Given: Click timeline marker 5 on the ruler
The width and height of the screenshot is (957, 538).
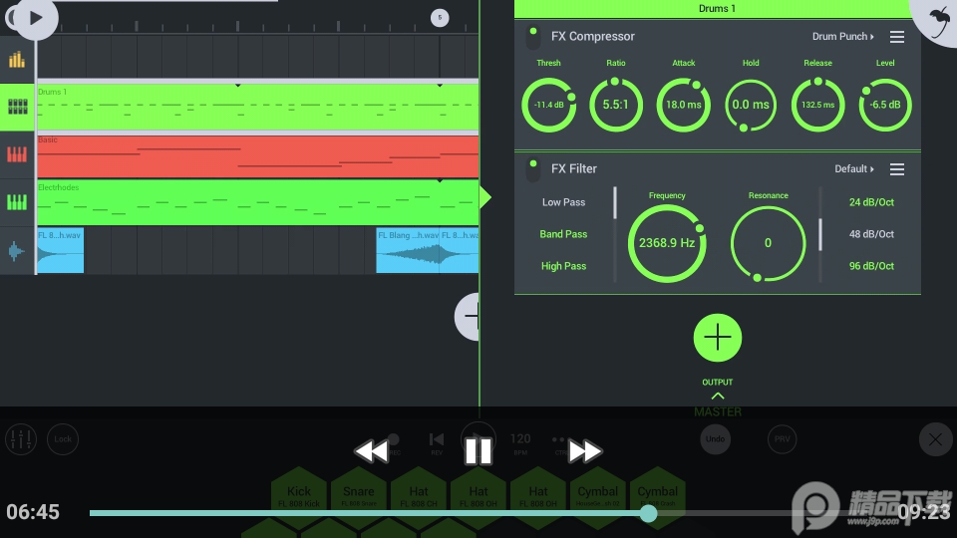Looking at the screenshot, I should pyautogui.click(x=440, y=18).
